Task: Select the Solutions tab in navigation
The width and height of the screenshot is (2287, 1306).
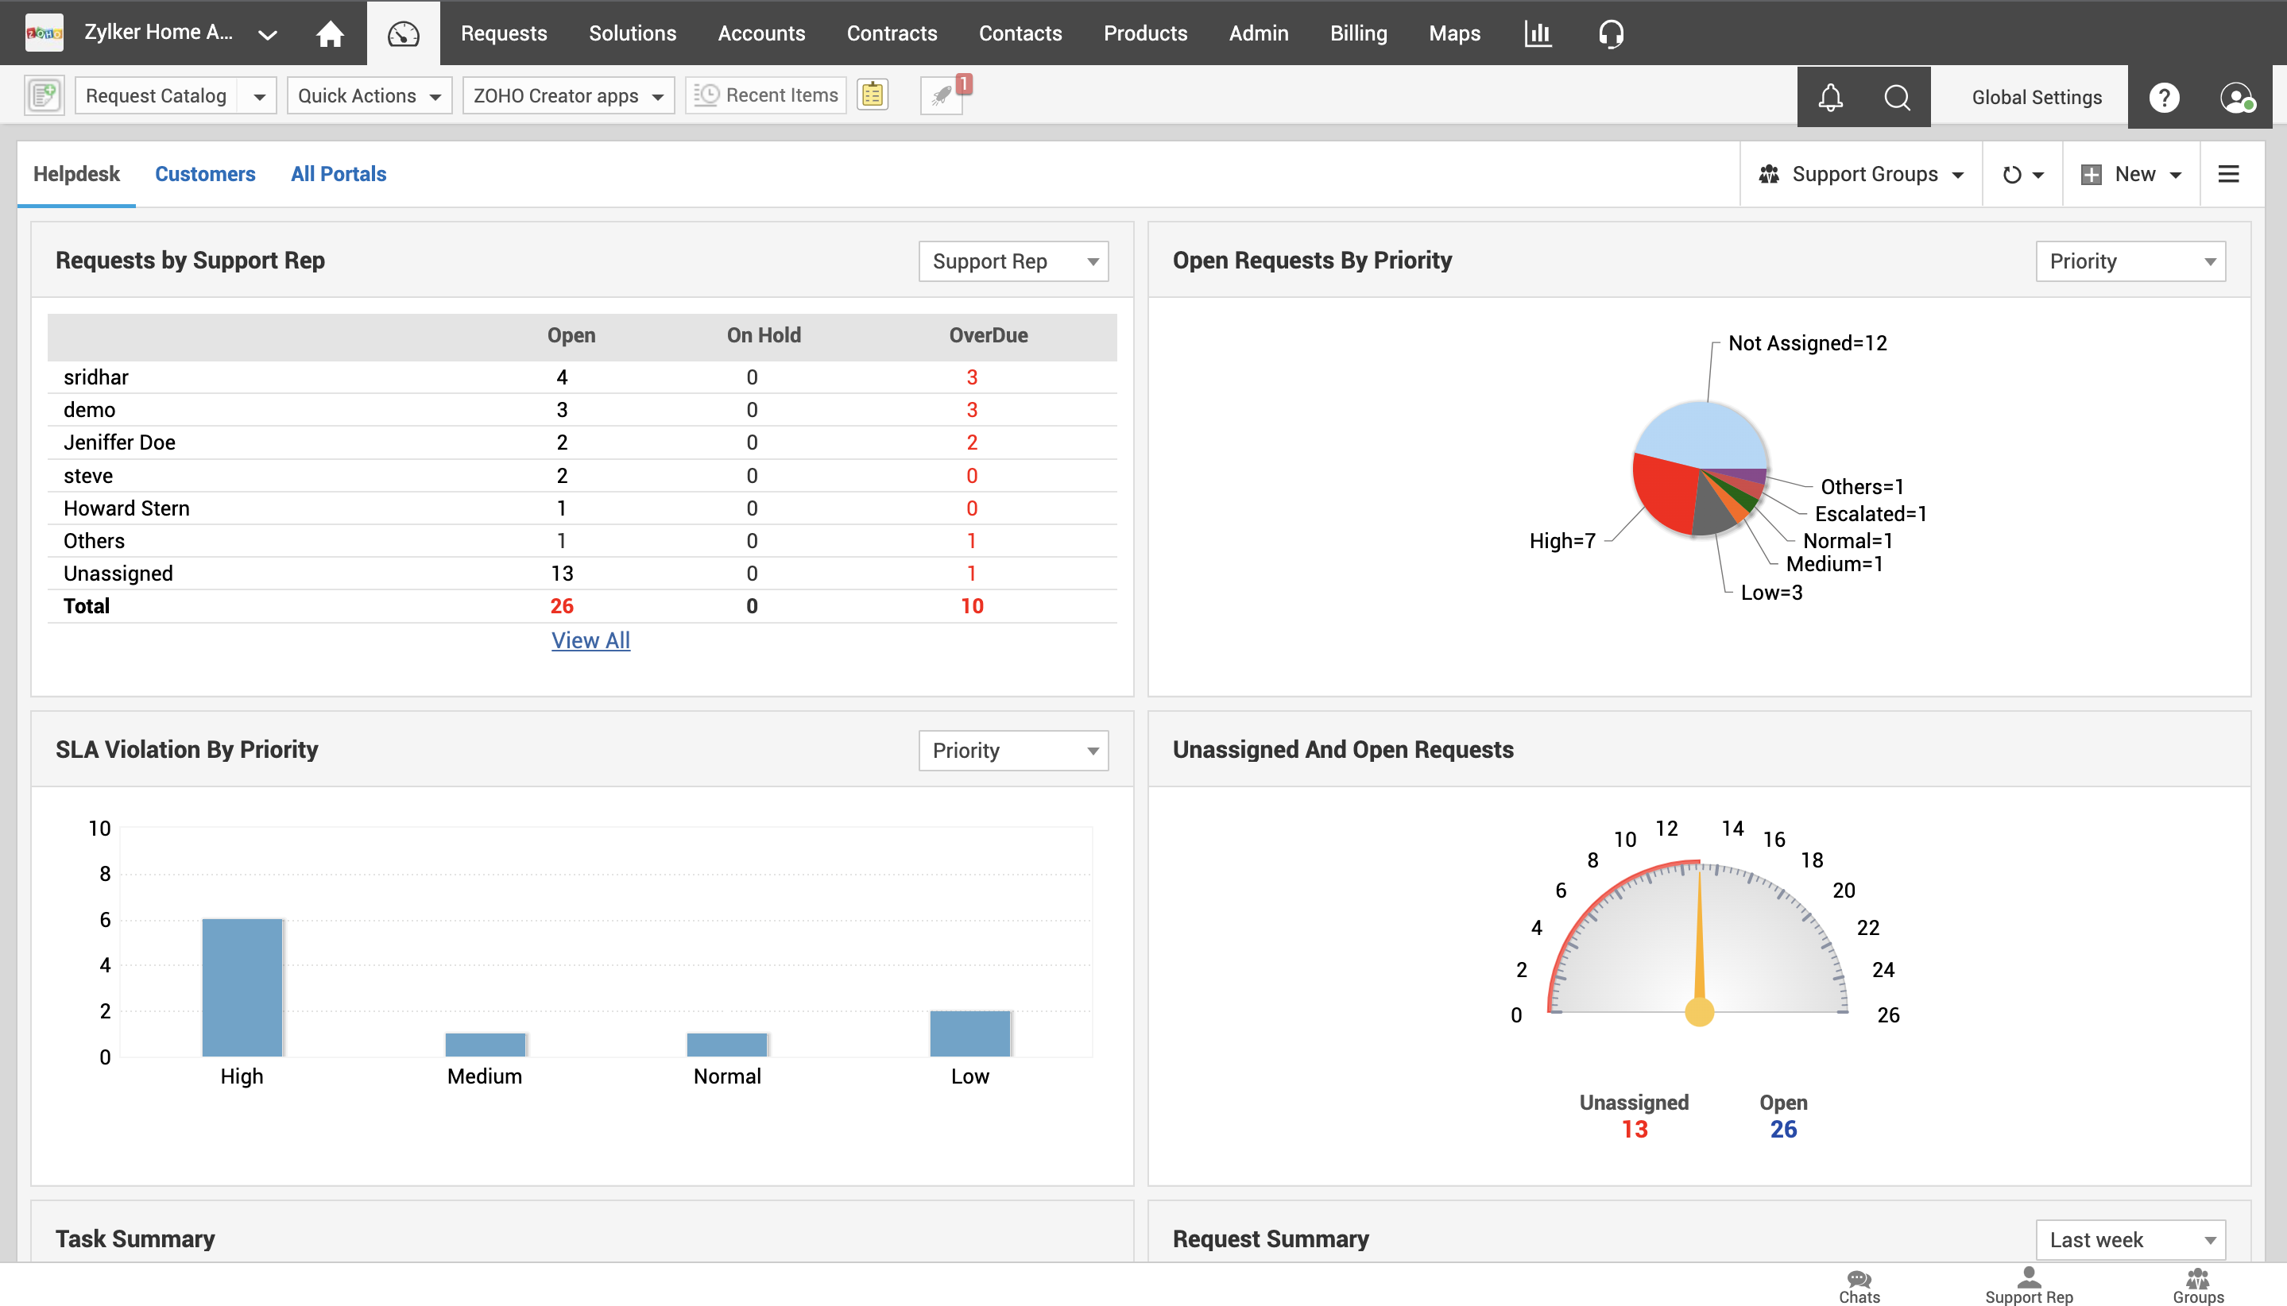Action: (x=632, y=33)
